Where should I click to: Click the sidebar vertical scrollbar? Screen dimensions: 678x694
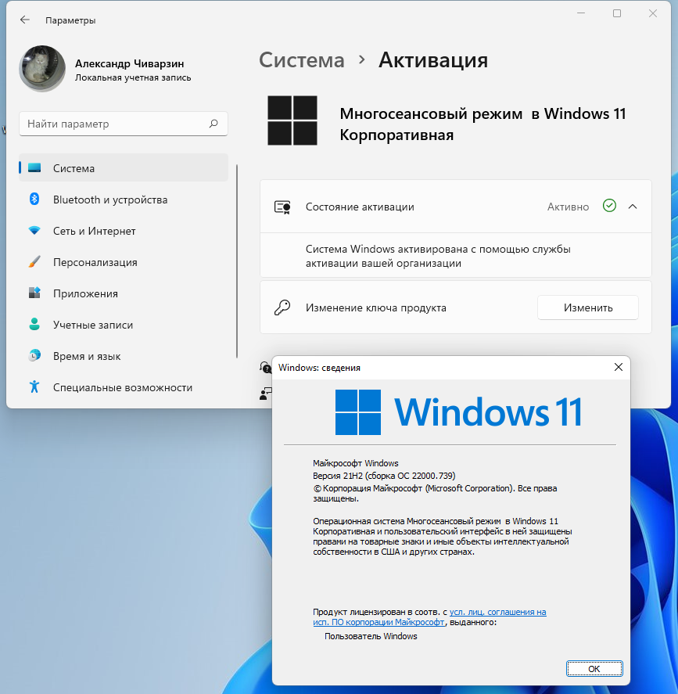pos(237,261)
